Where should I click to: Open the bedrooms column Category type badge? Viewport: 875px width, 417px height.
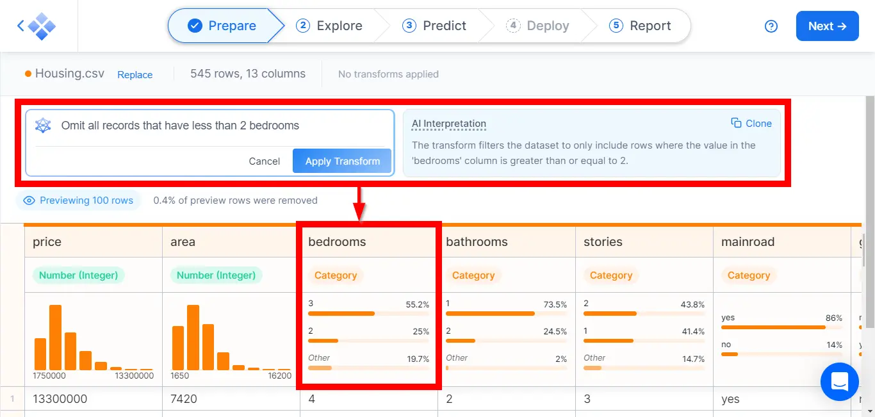click(x=336, y=275)
